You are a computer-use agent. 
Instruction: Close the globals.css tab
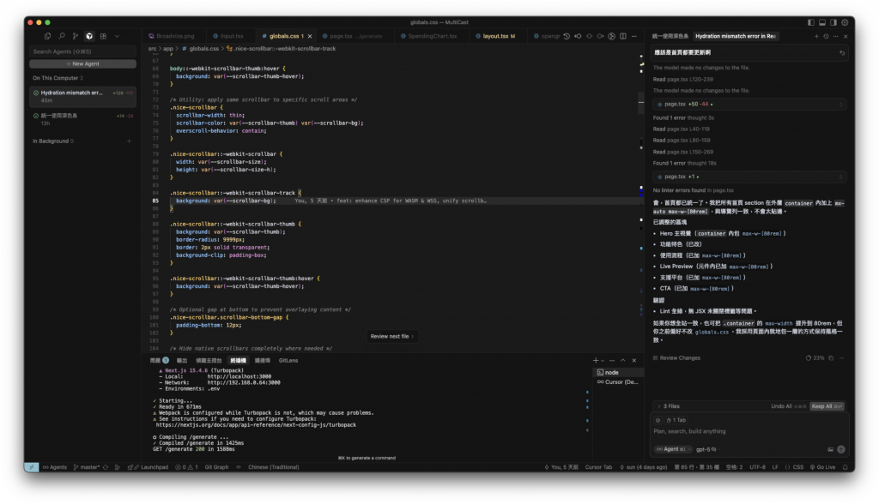309,36
